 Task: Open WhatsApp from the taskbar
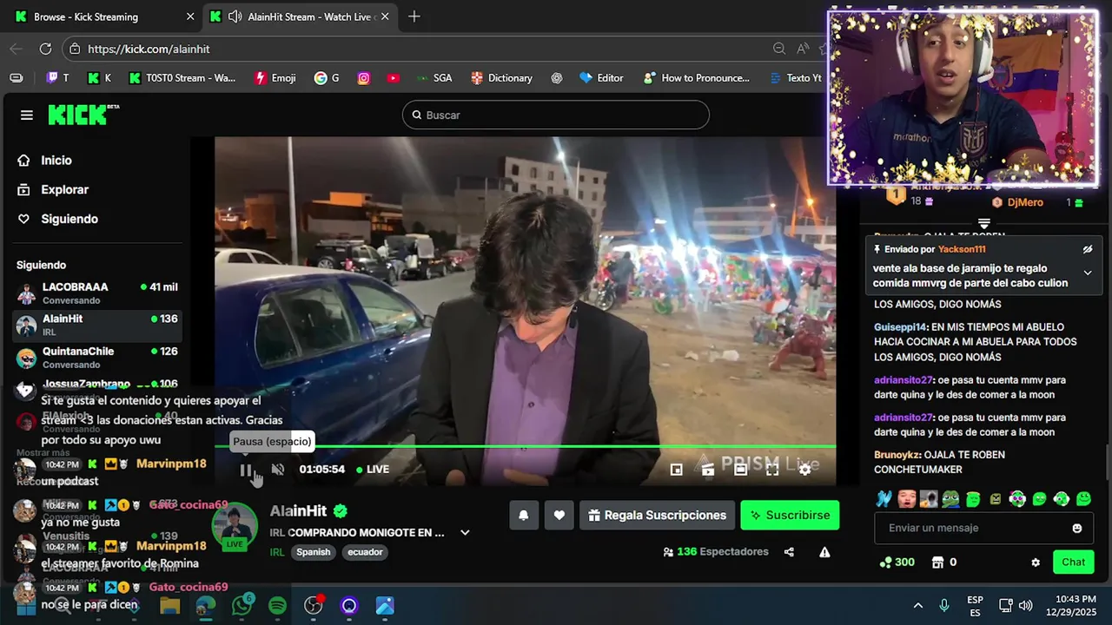click(x=242, y=606)
